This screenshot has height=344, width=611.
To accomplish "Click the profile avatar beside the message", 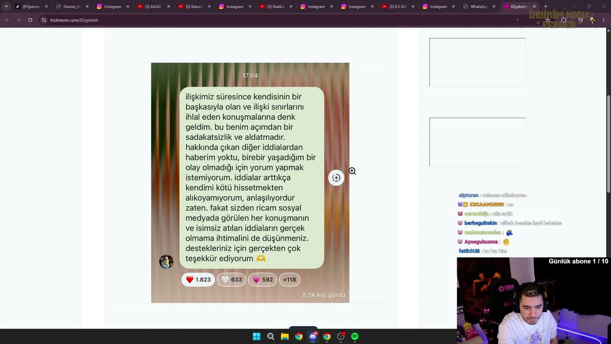I will click(x=166, y=261).
